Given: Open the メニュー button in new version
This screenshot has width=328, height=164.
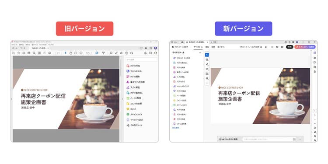Looking at the screenshot, I should click(x=175, y=42).
